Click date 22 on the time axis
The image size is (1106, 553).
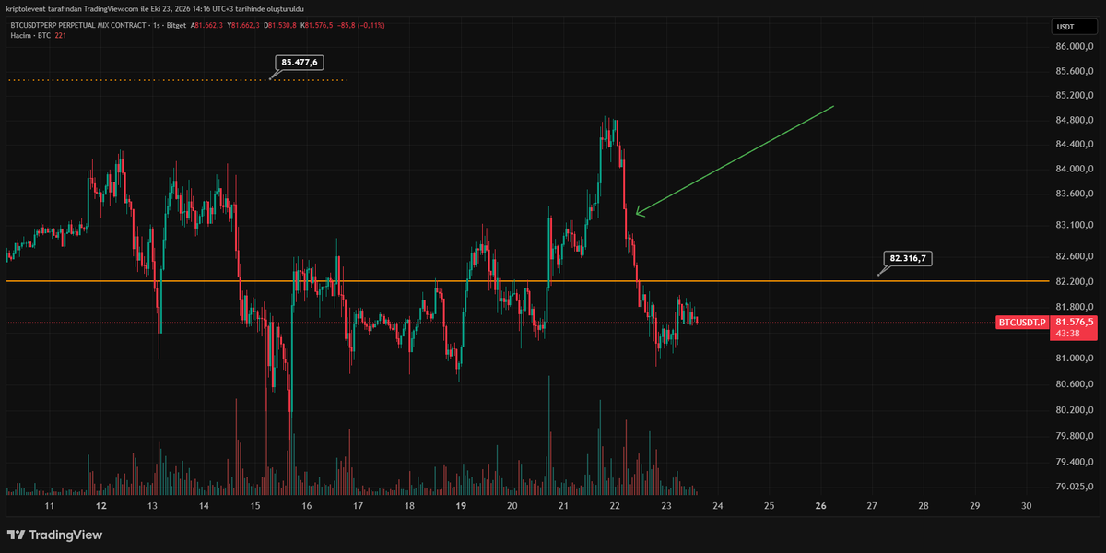tap(615, 505)
